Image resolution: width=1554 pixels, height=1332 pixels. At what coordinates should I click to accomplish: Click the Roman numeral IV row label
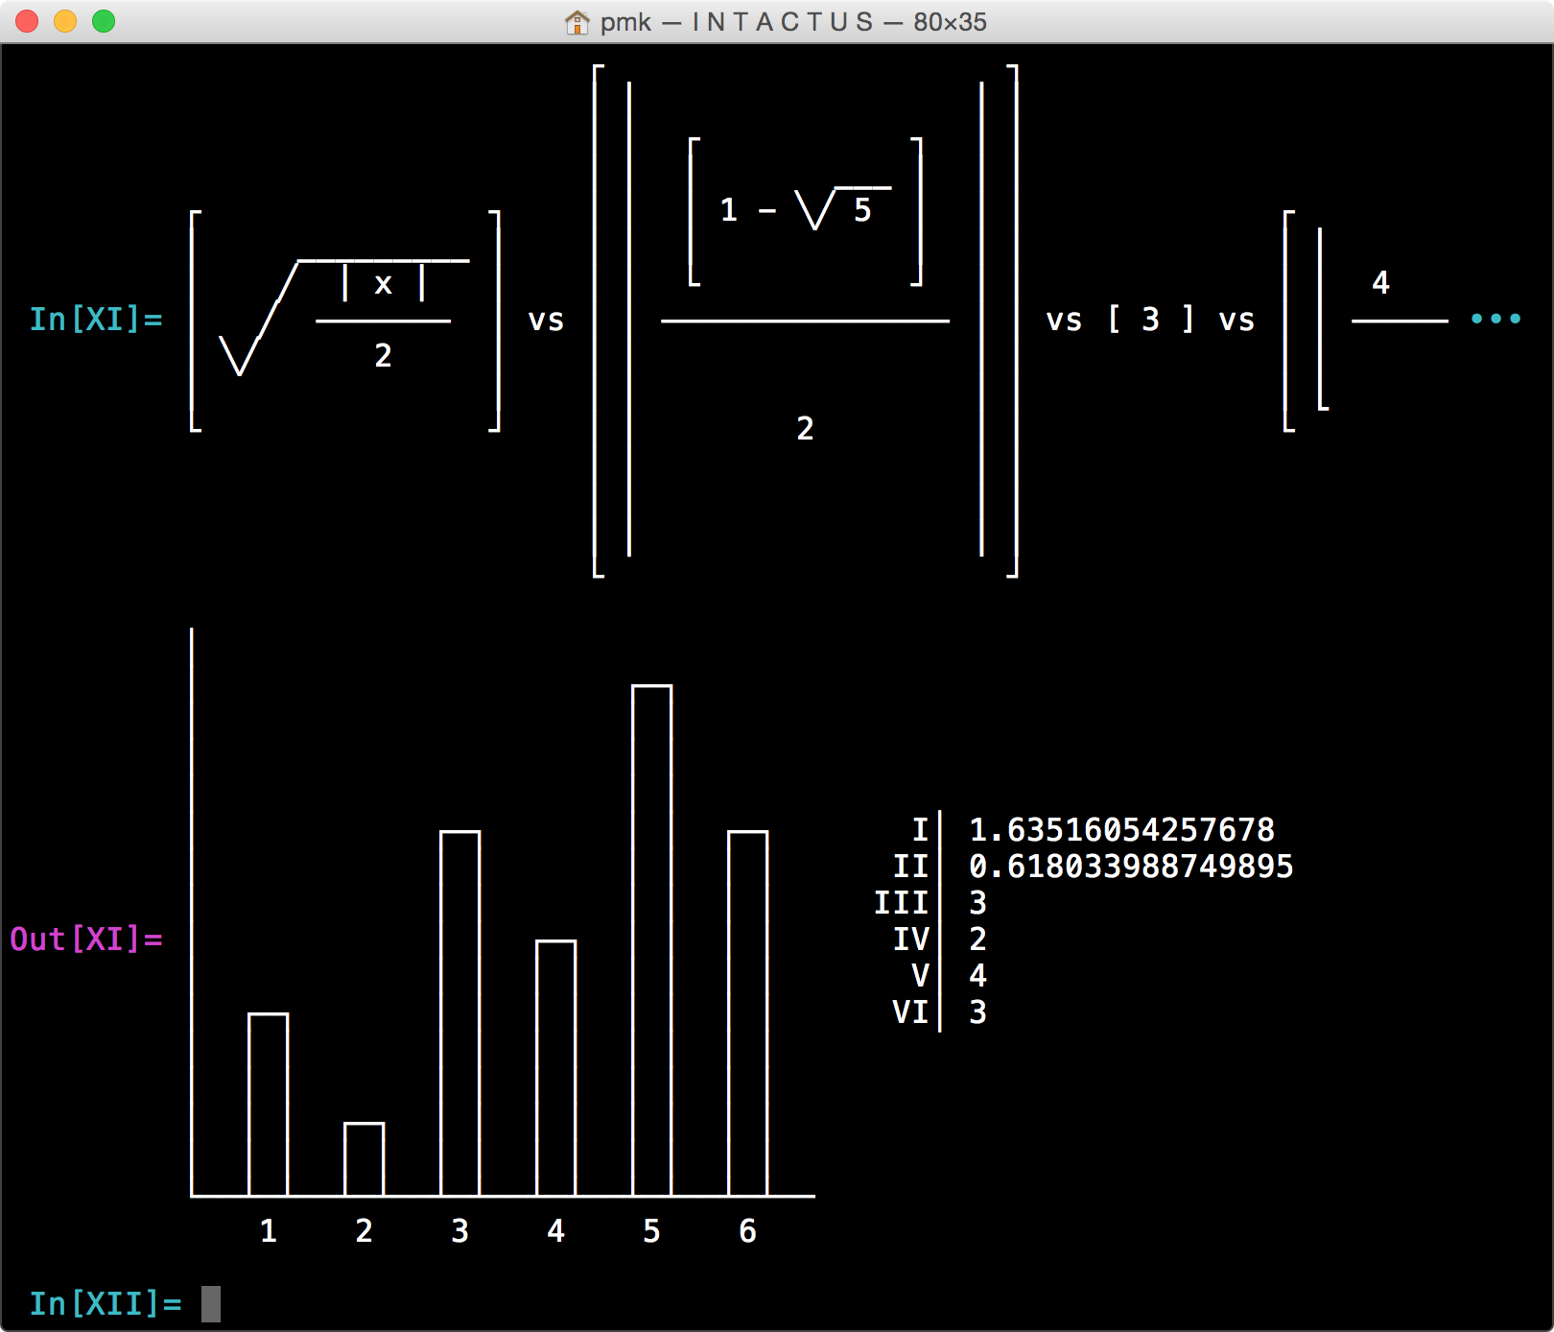pos(910,939)
